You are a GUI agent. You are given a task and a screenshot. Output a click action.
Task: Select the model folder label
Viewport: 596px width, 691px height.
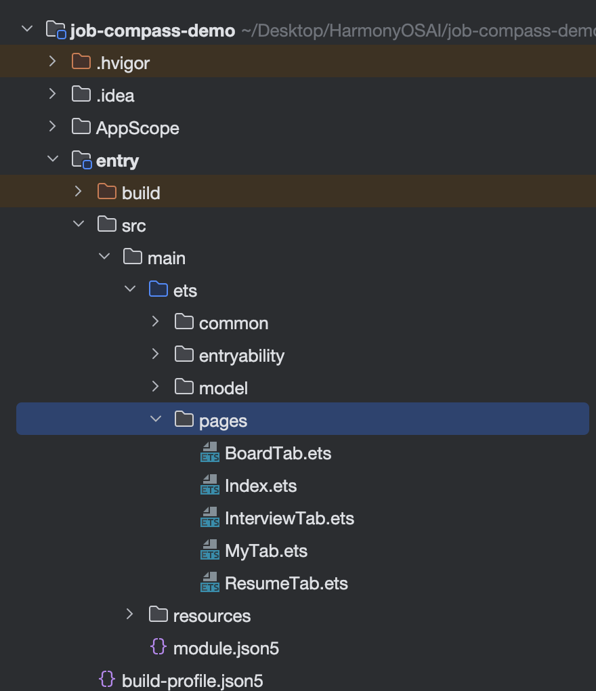click(223, 388)
